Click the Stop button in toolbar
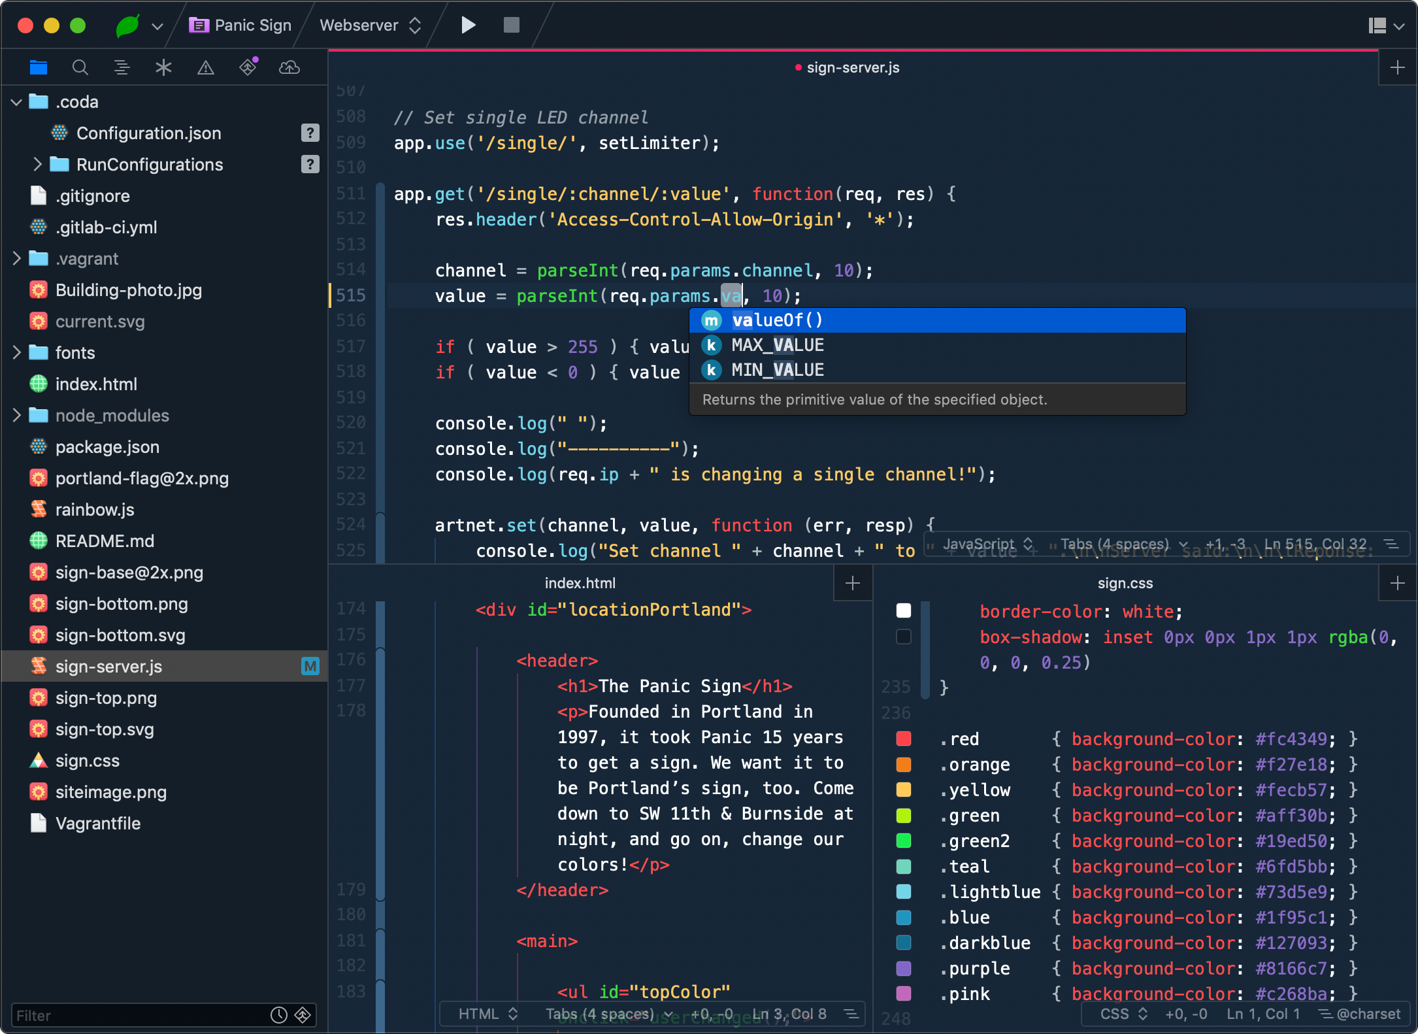The image size is (1418, 1034). (x=511, y=25)
